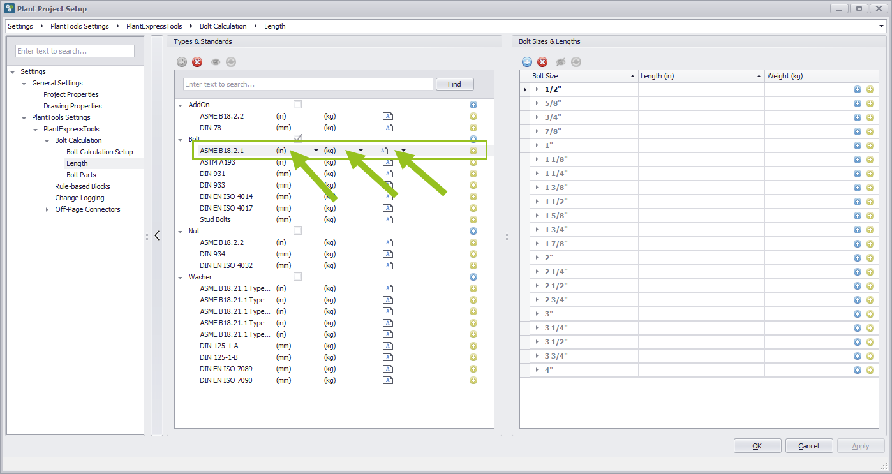The width and height of the screenshot is (892, 474).
Task: Sort by the Length (in) column header
Action: [701, 76]
